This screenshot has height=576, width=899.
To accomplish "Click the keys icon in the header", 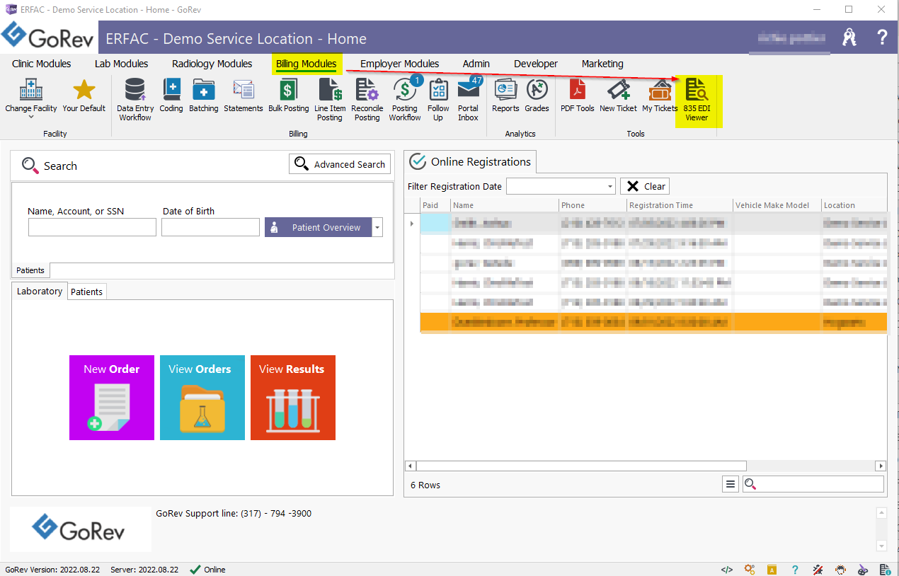I will (849, 38).
